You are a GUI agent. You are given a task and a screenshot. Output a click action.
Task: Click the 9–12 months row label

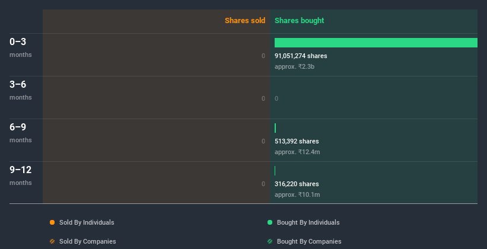pyautogui.click(x=21, y=175)
